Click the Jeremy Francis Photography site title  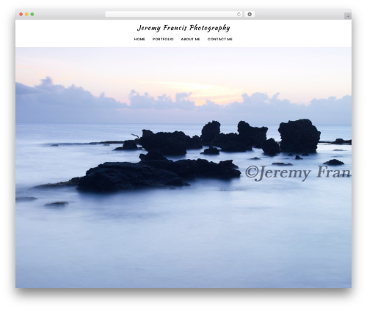click(183, 28)
